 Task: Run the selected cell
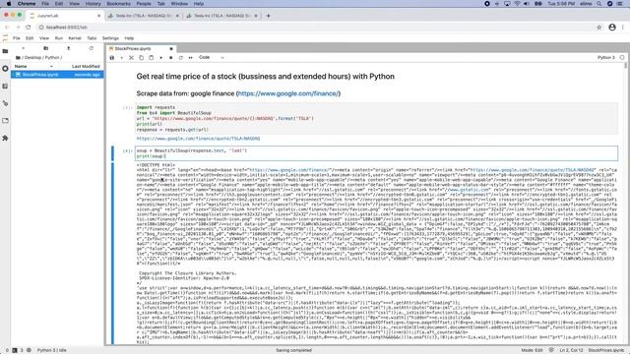point(161,58)
